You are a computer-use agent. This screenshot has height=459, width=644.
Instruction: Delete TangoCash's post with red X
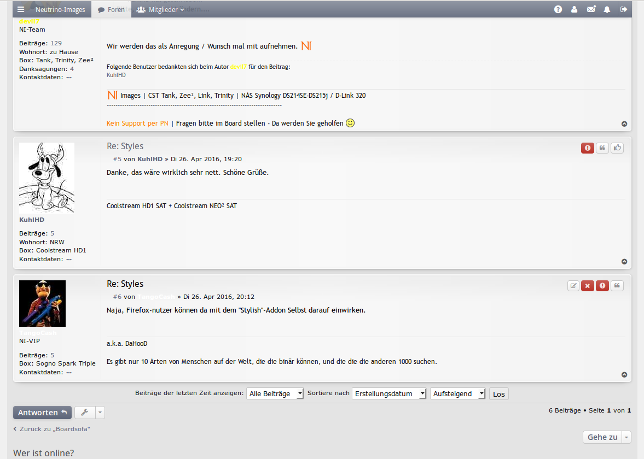[x=588, y=285]
